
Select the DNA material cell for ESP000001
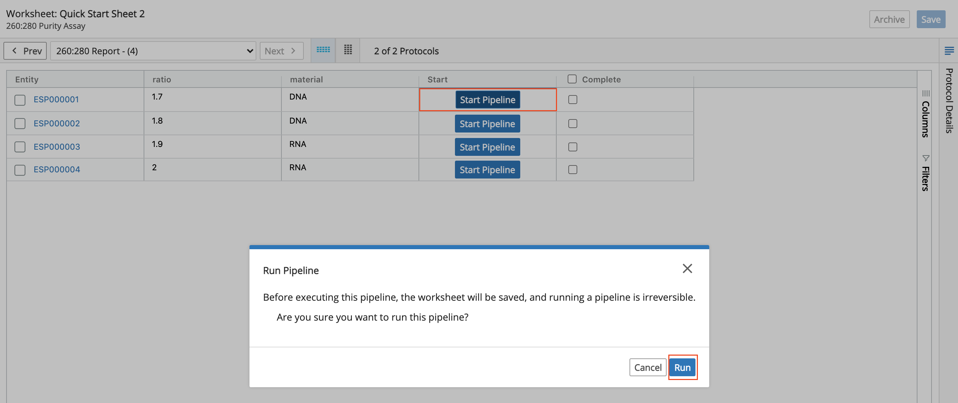click(350, 100)
